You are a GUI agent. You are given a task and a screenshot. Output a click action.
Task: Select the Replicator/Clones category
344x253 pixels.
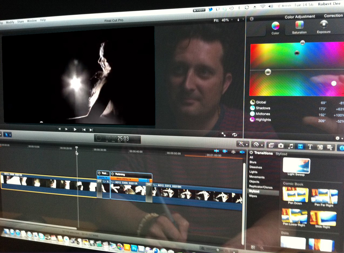[261, 187]
